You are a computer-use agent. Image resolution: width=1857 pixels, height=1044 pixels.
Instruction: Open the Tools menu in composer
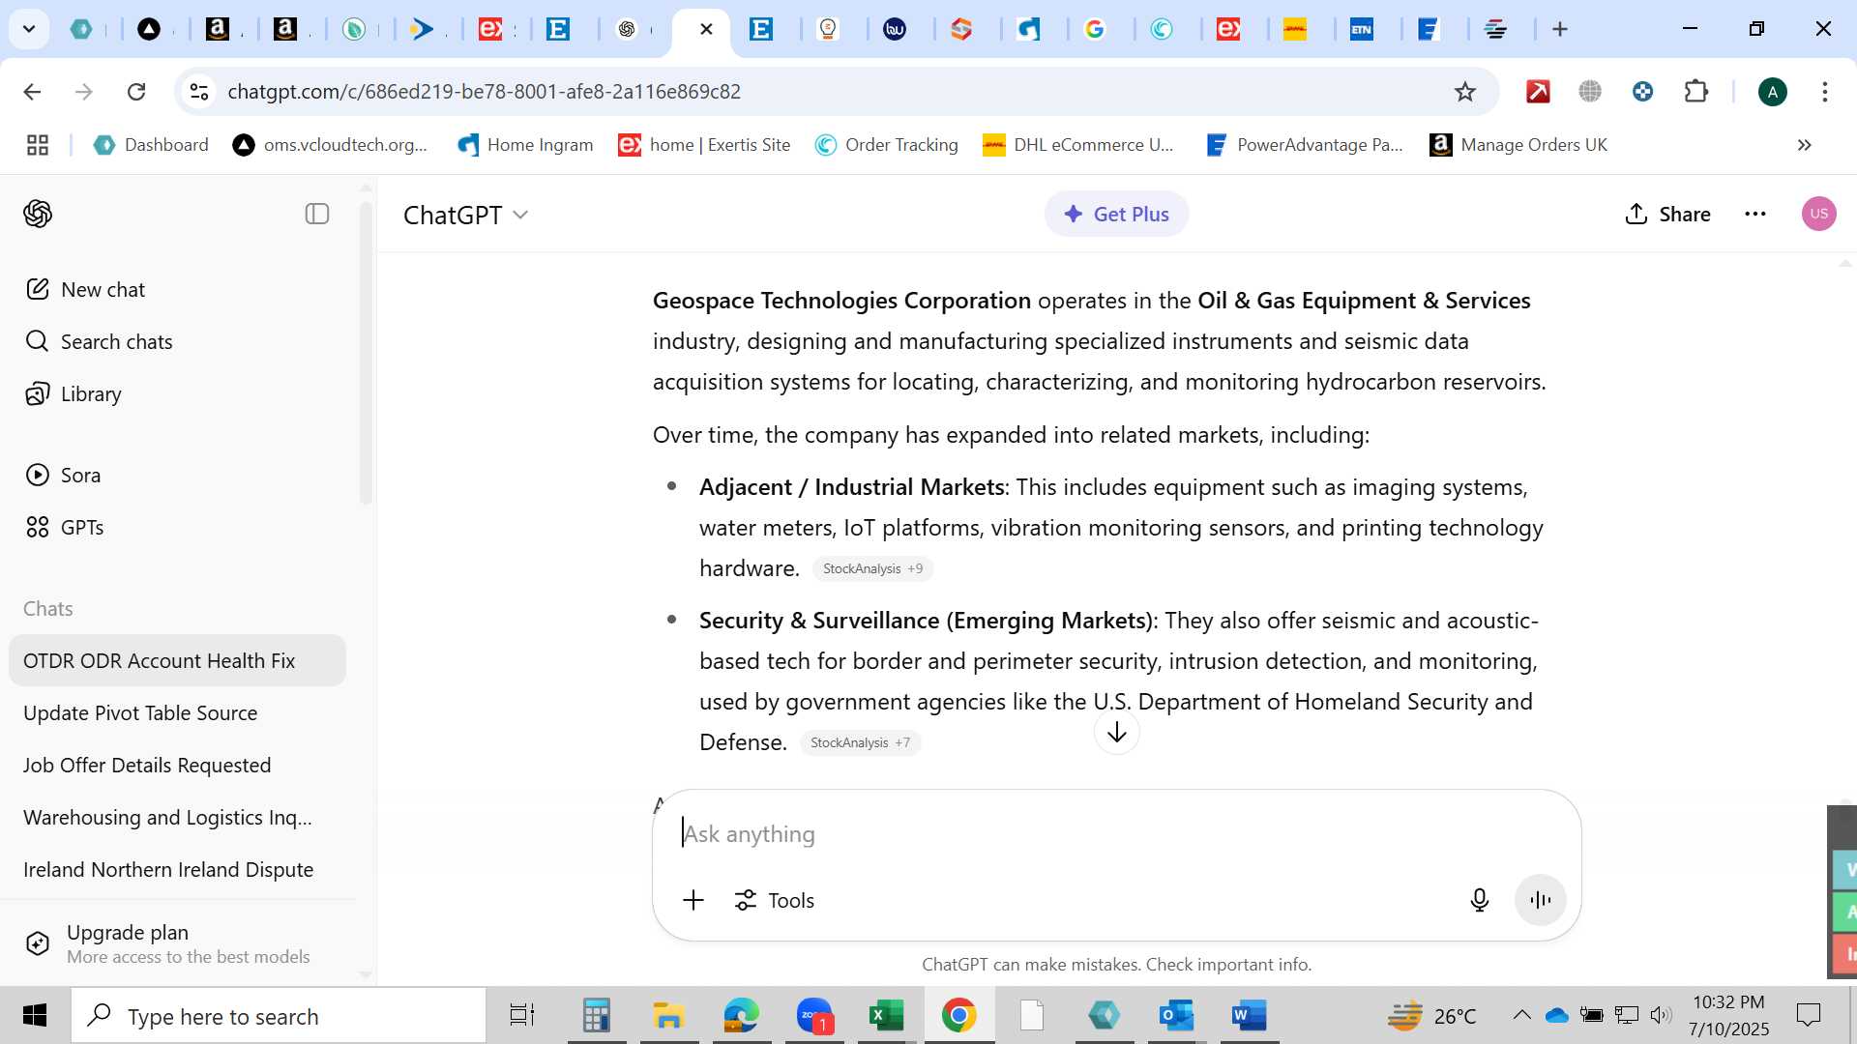(x=775, y=900)
